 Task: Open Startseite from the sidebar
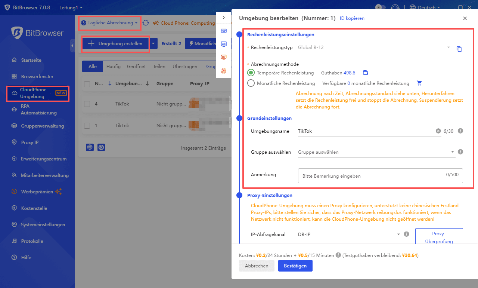coord(31,60)
